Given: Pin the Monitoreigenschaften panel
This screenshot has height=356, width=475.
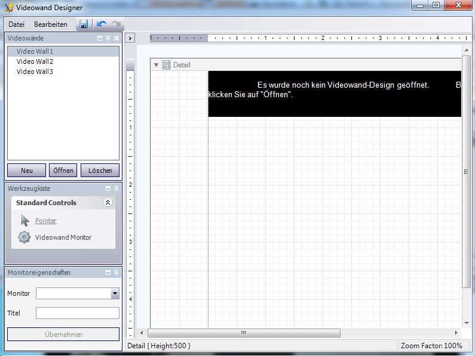Looking at the screenshot, I should click(x=116, y=273).
